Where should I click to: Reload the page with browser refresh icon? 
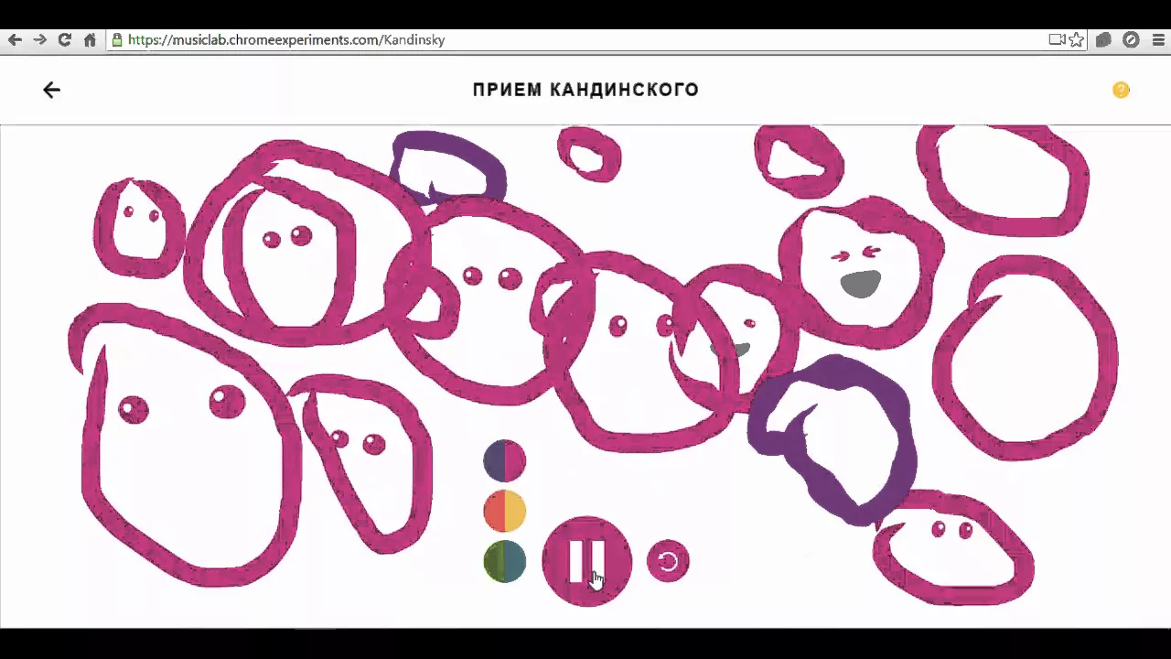click(x=64, y=39)
